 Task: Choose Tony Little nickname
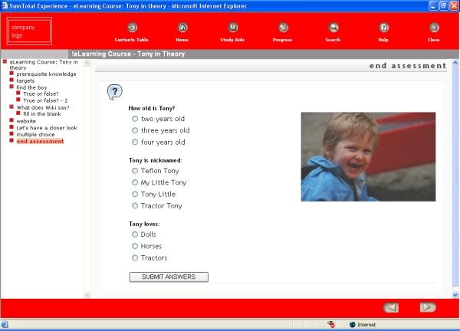tap(135, 194)
